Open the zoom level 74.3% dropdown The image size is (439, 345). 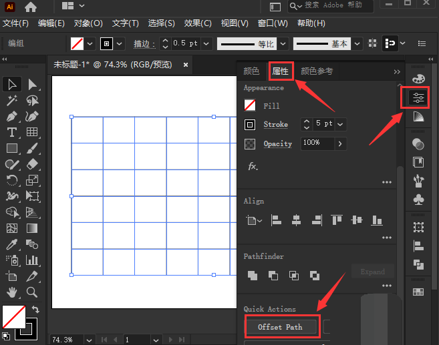(89, 340)
